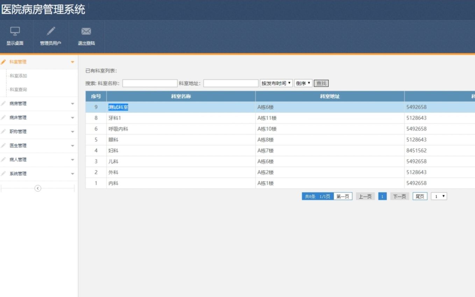Click 上一页 previous page button
475x297 pixels.
365,197
